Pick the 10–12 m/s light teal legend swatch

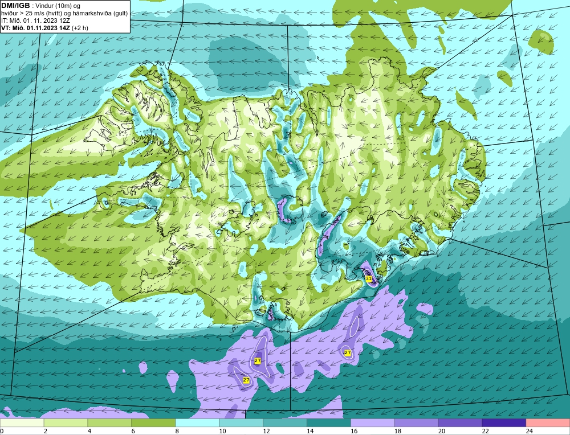coord(241,423)
